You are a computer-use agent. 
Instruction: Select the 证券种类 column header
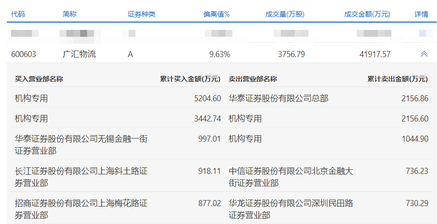click(142, 14)
